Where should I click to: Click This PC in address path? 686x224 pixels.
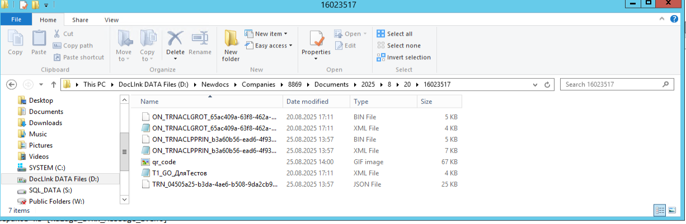pos(94,84)
